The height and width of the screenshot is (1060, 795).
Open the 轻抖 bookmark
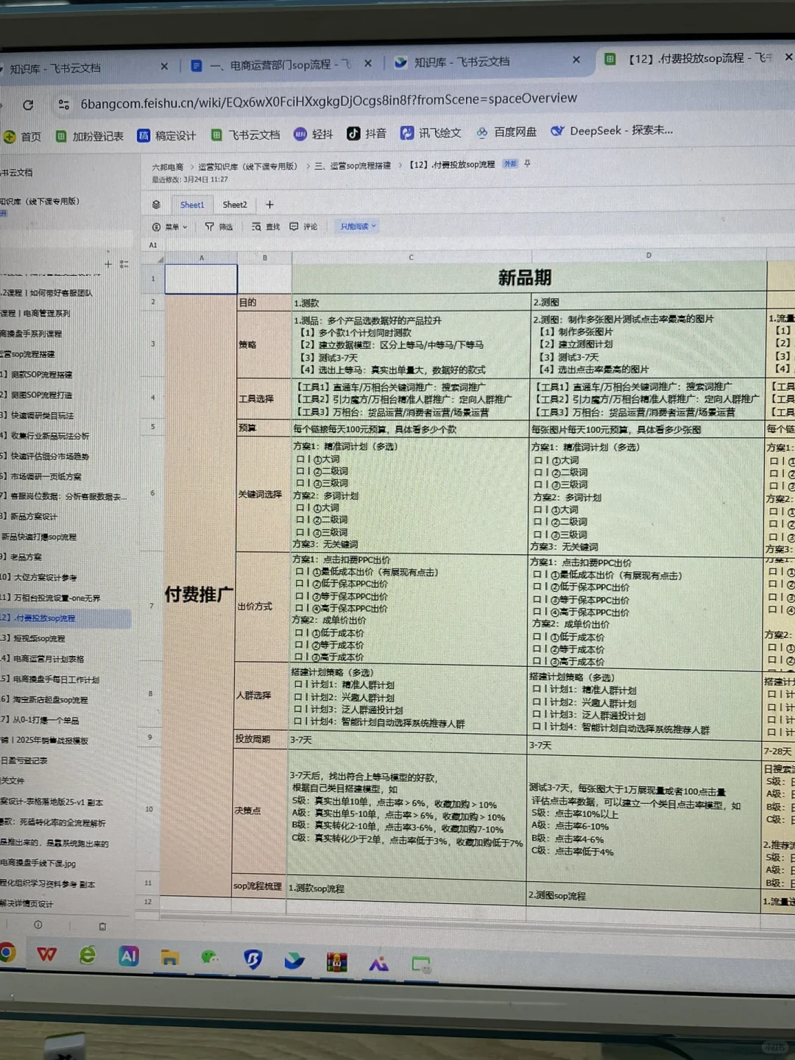pyautogui.click(x=314, y=134)
